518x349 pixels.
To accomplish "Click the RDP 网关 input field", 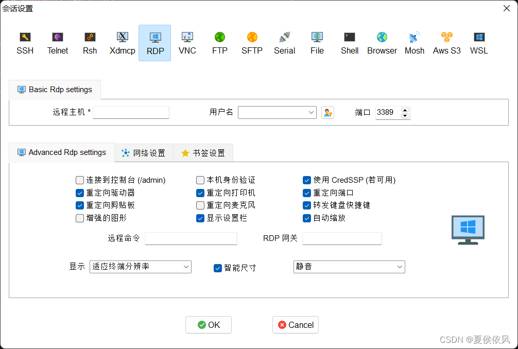I will pos(342,238).
